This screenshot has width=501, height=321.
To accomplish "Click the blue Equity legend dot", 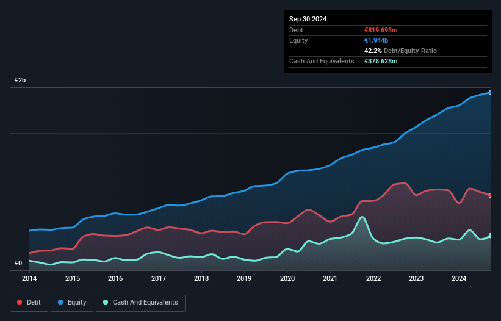I will (x=60, y=302).
